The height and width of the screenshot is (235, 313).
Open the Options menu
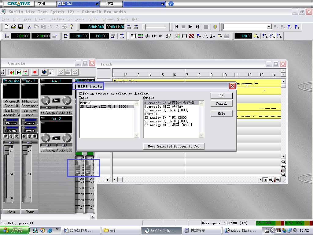pos(107,19)
